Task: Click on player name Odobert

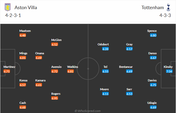Action: tap(103, 44)
